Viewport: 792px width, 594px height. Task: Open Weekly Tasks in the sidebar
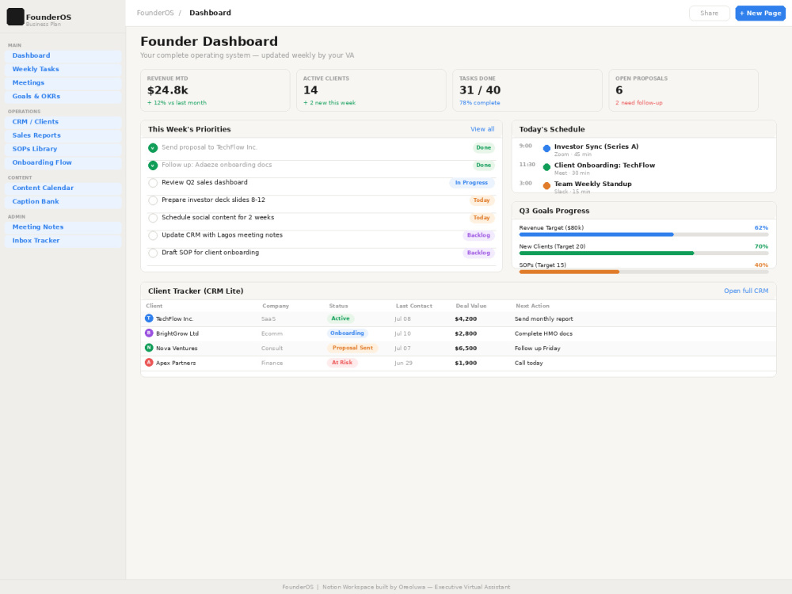click(63, 69)
